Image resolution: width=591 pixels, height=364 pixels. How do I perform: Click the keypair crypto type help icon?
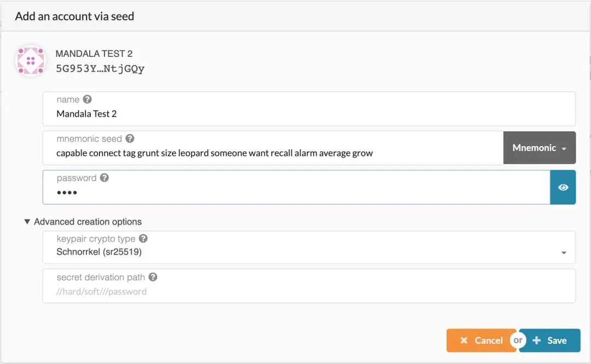tap(143, 239)
